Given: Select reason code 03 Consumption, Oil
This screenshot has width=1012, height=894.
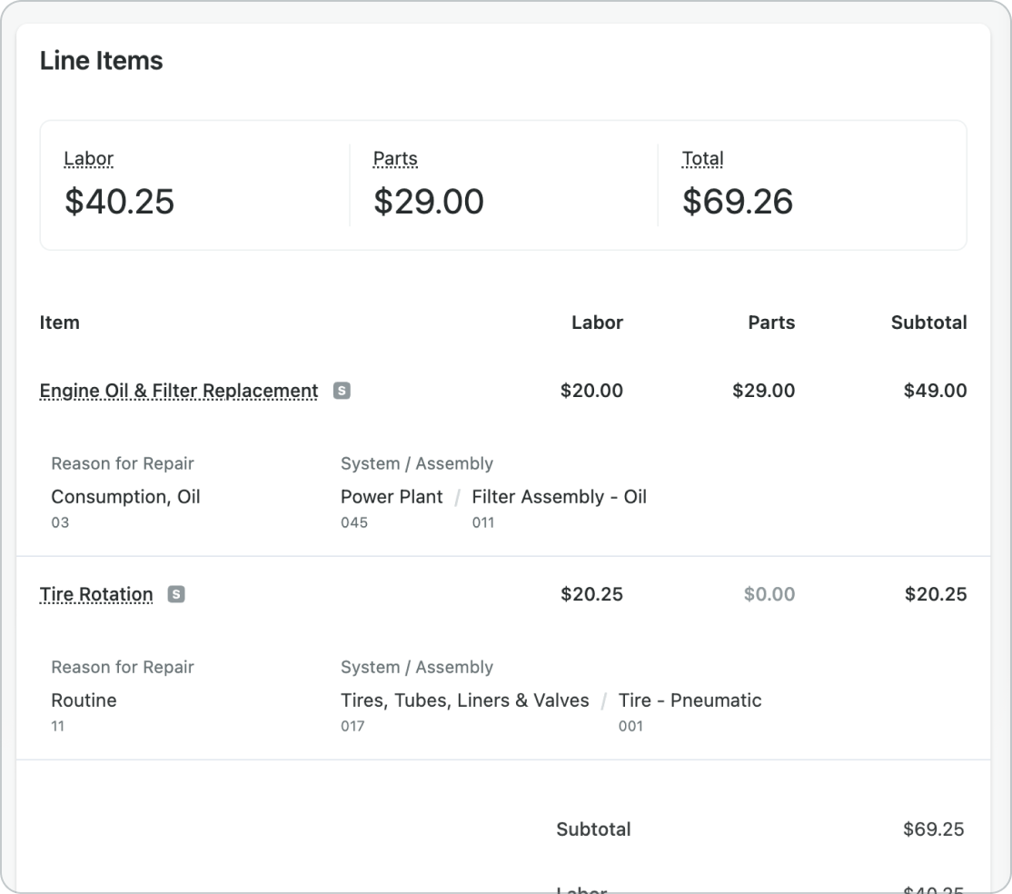Looking at the screenshot, I should coord(125,497).
